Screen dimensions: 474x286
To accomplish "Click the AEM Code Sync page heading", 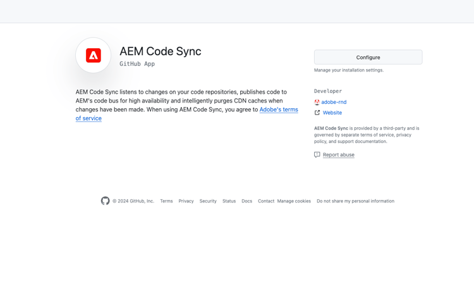I will pyautogui.click(x=161, y=51).
